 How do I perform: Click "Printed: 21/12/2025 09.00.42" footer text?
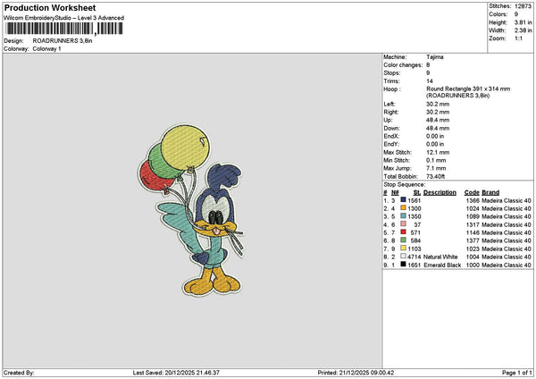(x=356, y=373)
